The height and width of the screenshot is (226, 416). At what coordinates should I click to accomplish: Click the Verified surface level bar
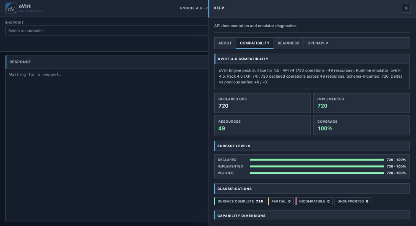[317, 173]
